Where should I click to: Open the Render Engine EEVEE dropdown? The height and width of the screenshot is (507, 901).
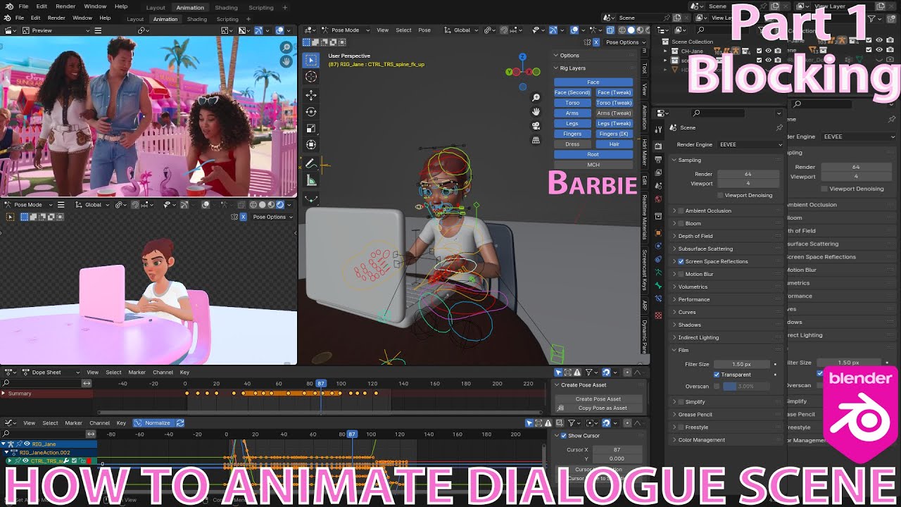(x=750, y=144)
